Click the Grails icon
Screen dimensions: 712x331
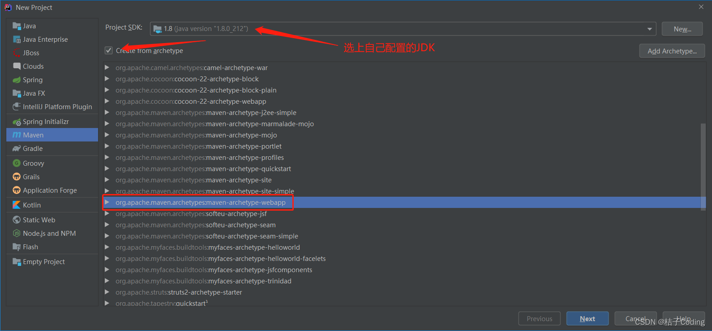click(x=17, y=177)
